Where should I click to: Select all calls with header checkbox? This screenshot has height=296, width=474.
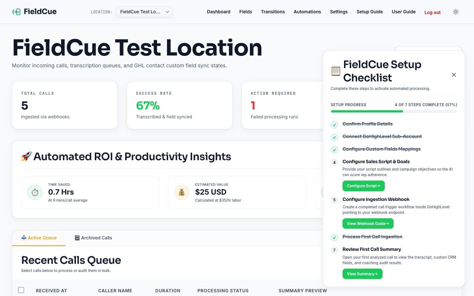click(x=21, y=290)
